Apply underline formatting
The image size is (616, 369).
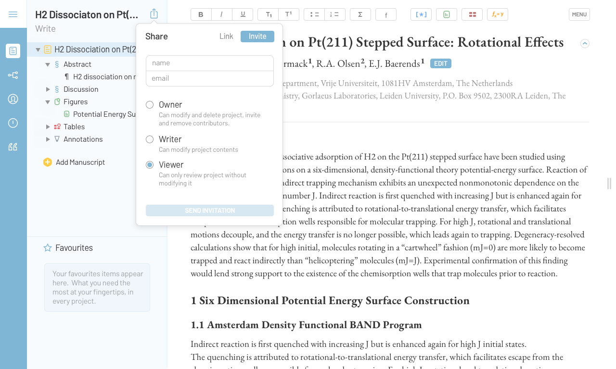pyautogui.click(x=243, y=14)
